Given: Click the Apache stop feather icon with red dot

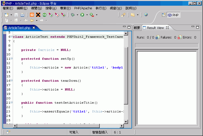Looking at the screenshot, I should coord(57,15).
